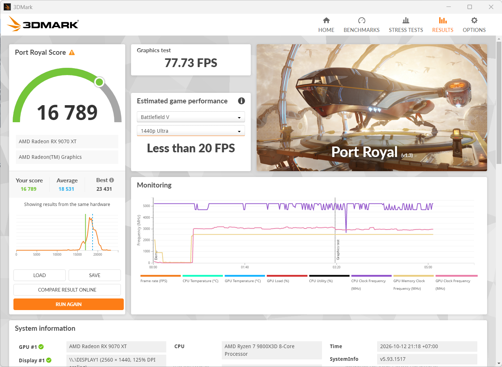Image resolution: width=502 pixels, height=367 pixels.
Task: Click the Home house icon
Action: pos(326,20)
